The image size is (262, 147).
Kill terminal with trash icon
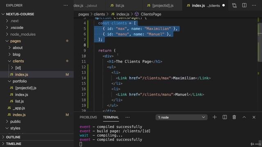pos(234,117)
